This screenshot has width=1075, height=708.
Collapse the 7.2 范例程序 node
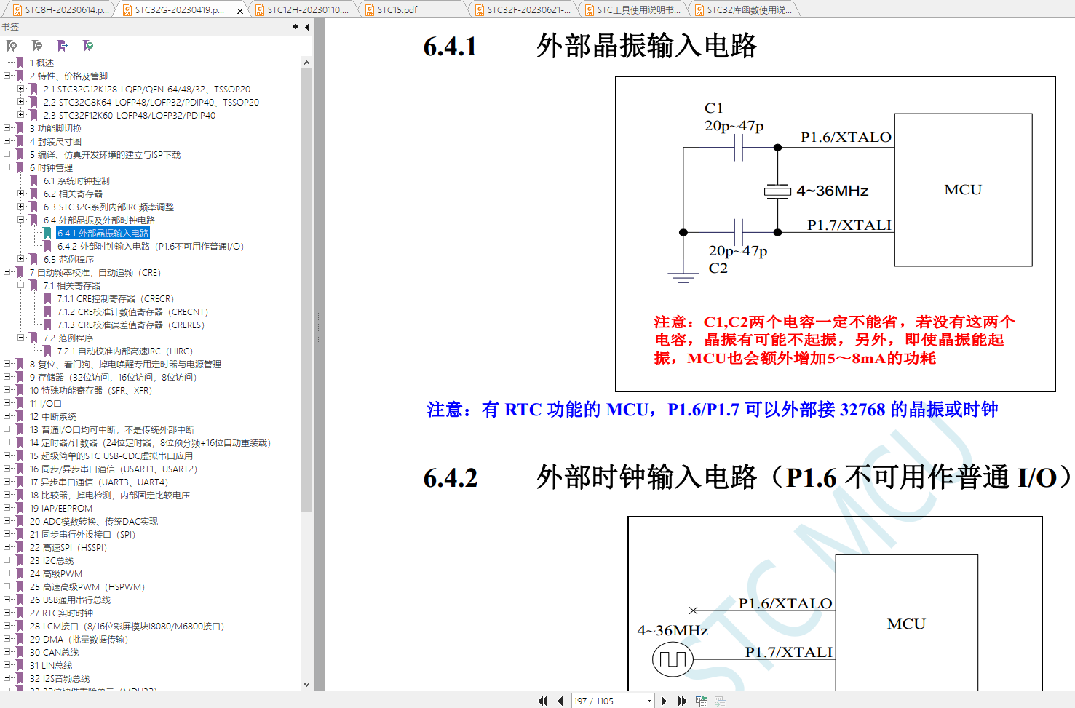coord(21,338)
